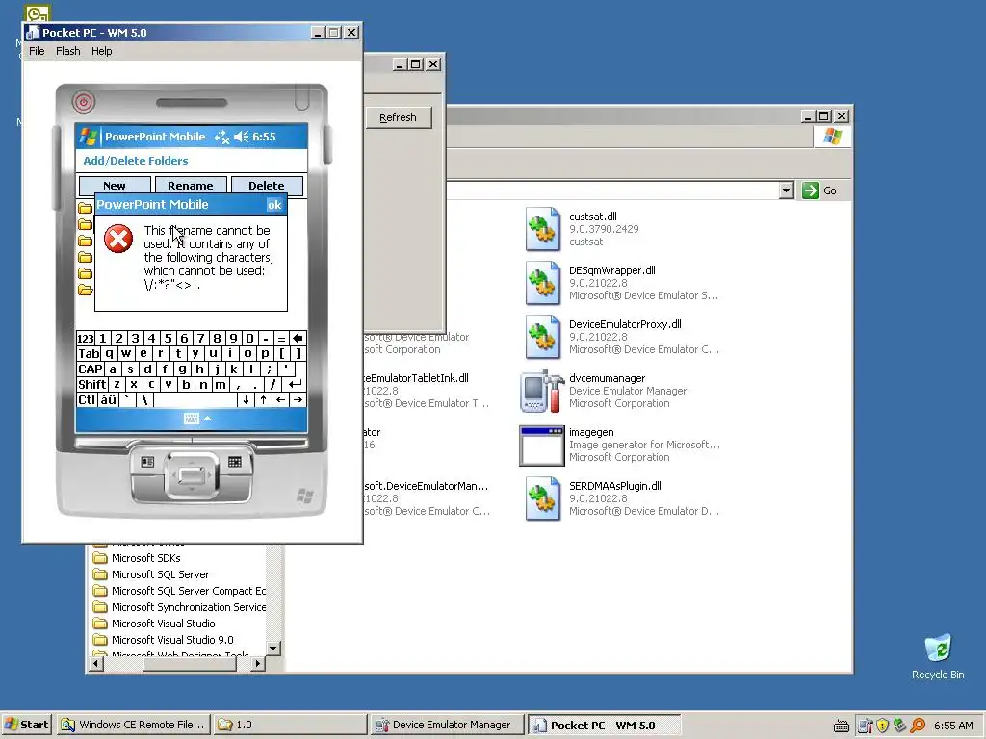Tap the CAP key on soft keyboard

pos(90,369)
